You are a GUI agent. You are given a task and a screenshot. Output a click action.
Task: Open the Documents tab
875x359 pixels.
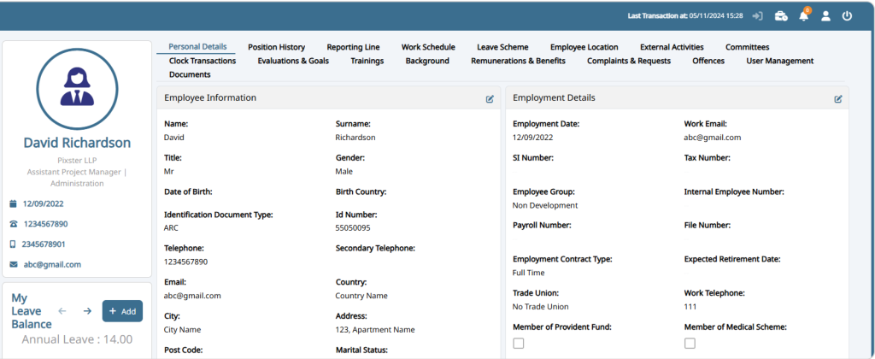[190, 74]
